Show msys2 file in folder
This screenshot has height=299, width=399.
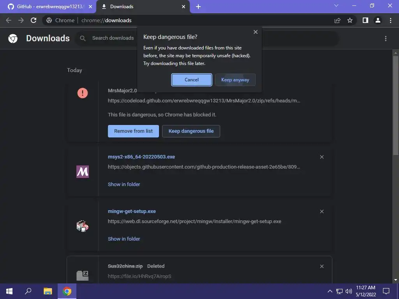[124, 184]
